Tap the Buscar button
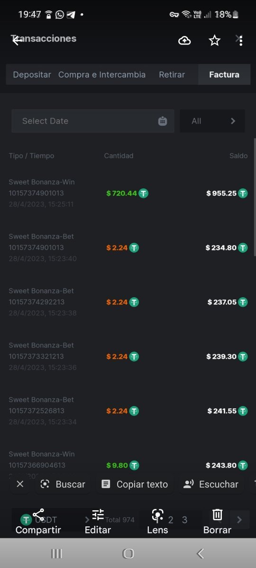The image size is (256, 568). point(63,484)
